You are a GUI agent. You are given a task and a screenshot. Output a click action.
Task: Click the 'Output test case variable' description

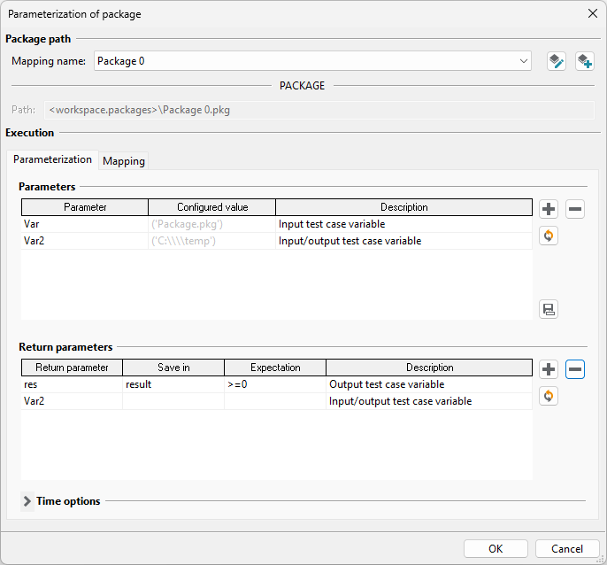pyautogui.click(x=429, y=384)
